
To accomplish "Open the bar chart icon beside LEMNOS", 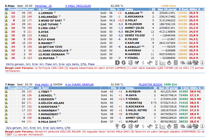I will 6,13.
